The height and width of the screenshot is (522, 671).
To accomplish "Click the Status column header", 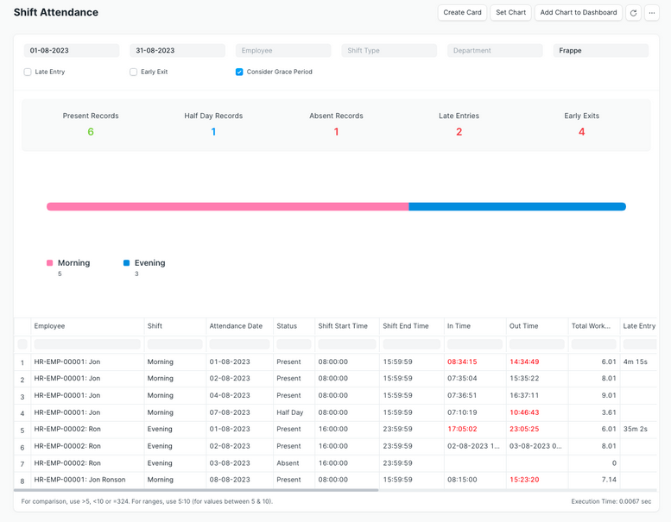I will tap(287, 326).
